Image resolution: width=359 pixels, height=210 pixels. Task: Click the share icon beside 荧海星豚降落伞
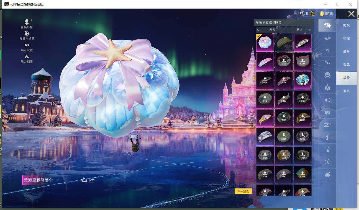click(x=91, y=180)
